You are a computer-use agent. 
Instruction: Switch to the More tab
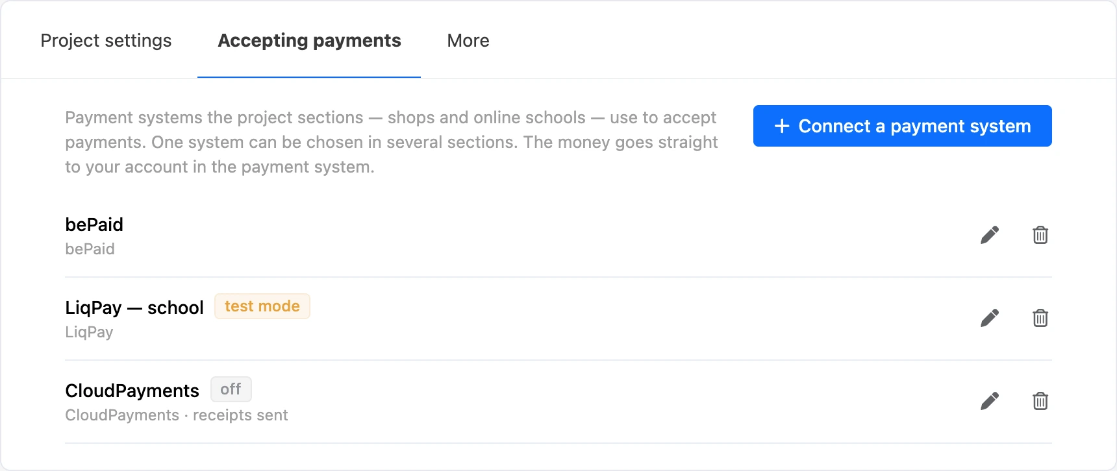[468, 40]
